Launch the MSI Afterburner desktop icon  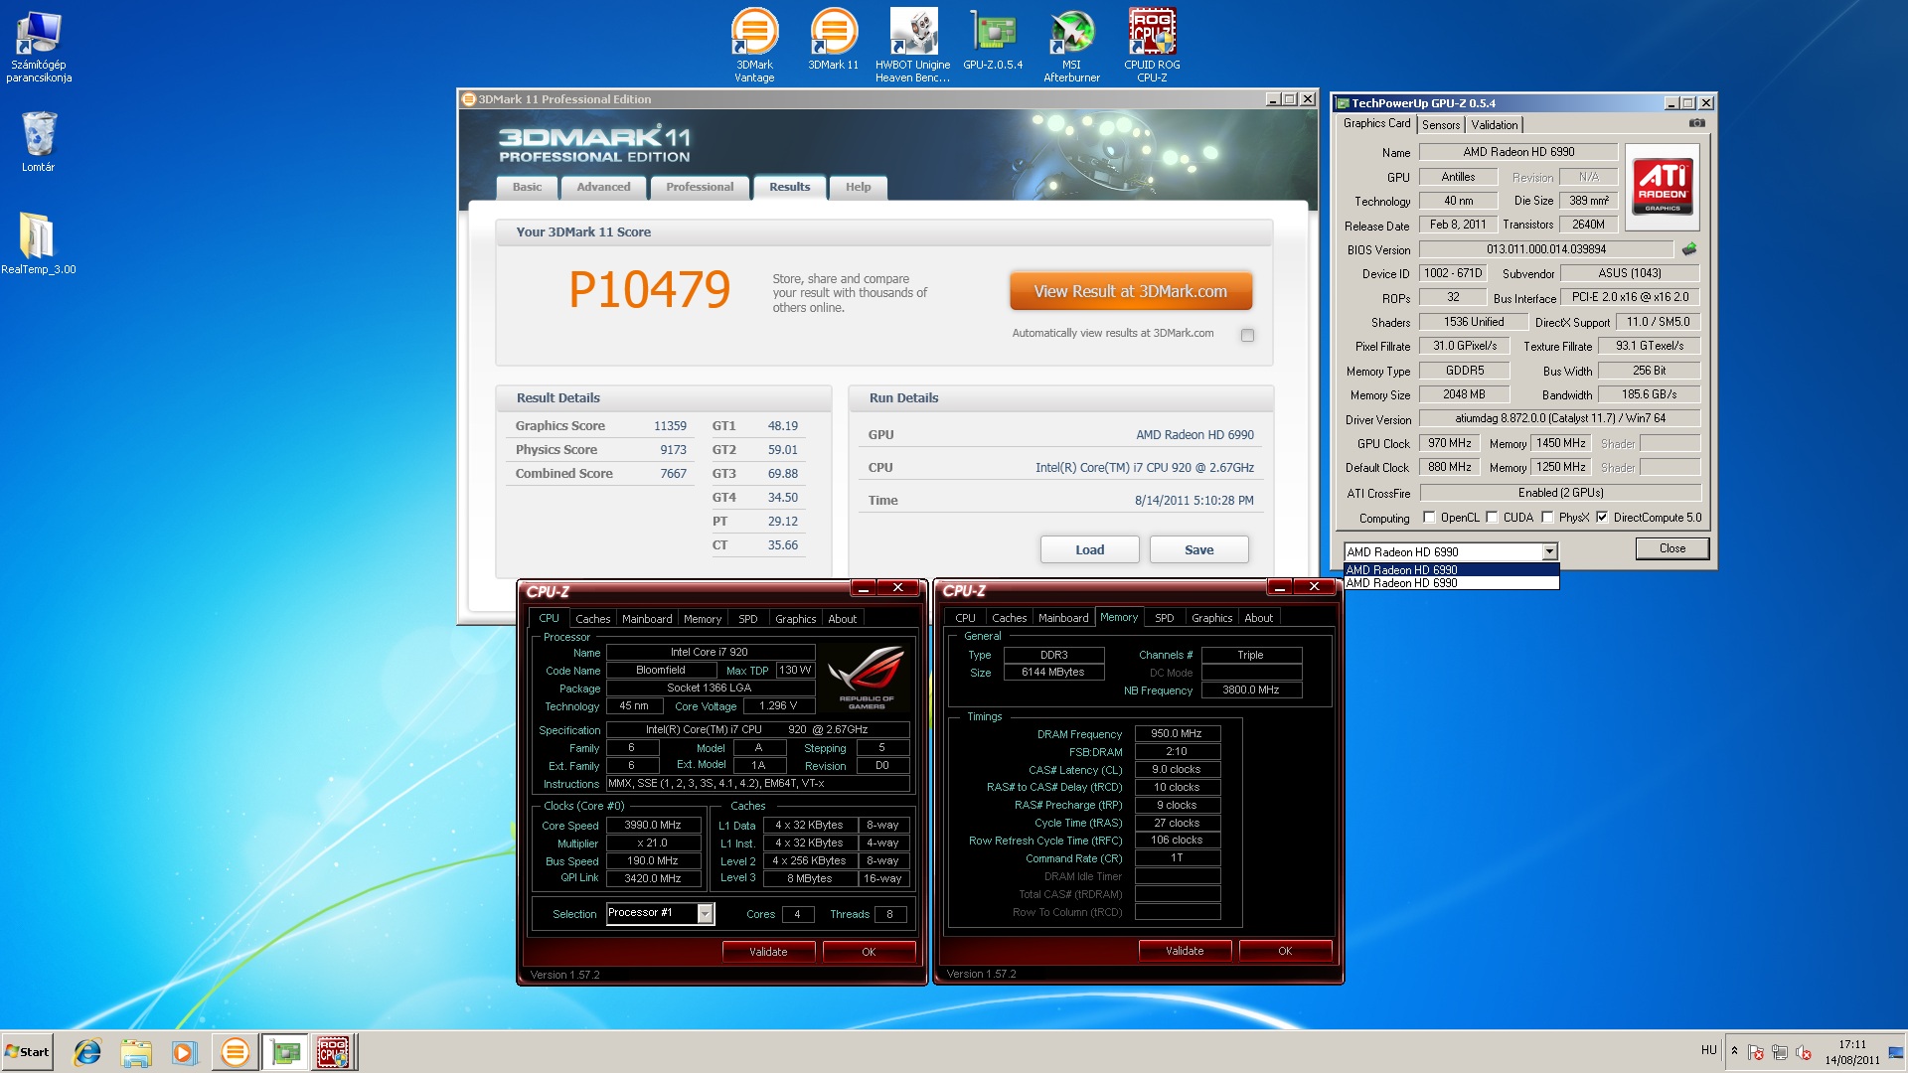[x=1071, y=34]
